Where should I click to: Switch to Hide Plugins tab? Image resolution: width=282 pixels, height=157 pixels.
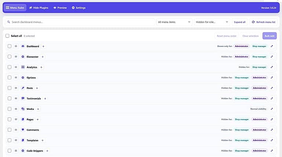[x=39, y=8]
